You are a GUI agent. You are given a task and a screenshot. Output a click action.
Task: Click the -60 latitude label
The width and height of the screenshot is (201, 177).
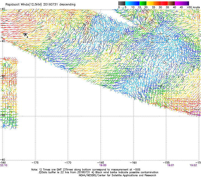click(x=2, y=160)
